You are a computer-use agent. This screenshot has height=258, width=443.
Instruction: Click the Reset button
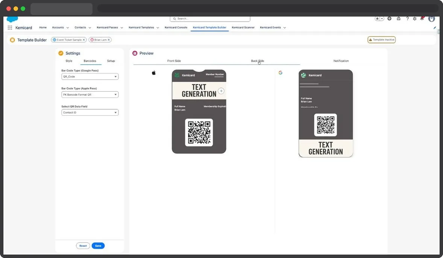pos(83,246)
